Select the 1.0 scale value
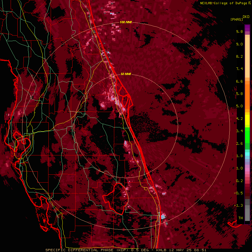The height and width of the screenshot is (252, 252). [x=239, y=168]
